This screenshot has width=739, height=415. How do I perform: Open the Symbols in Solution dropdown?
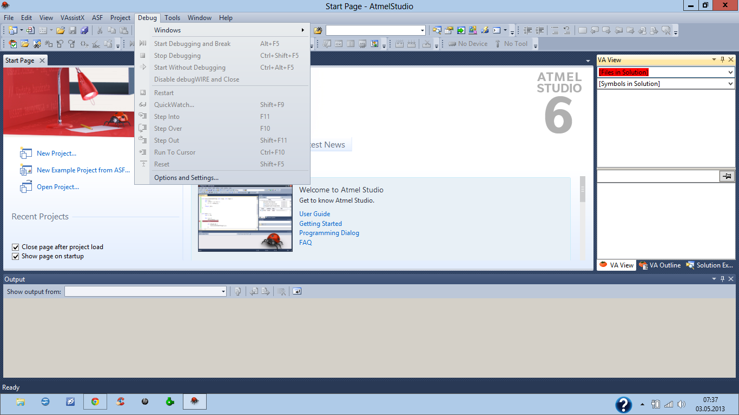tap(730, 84)
